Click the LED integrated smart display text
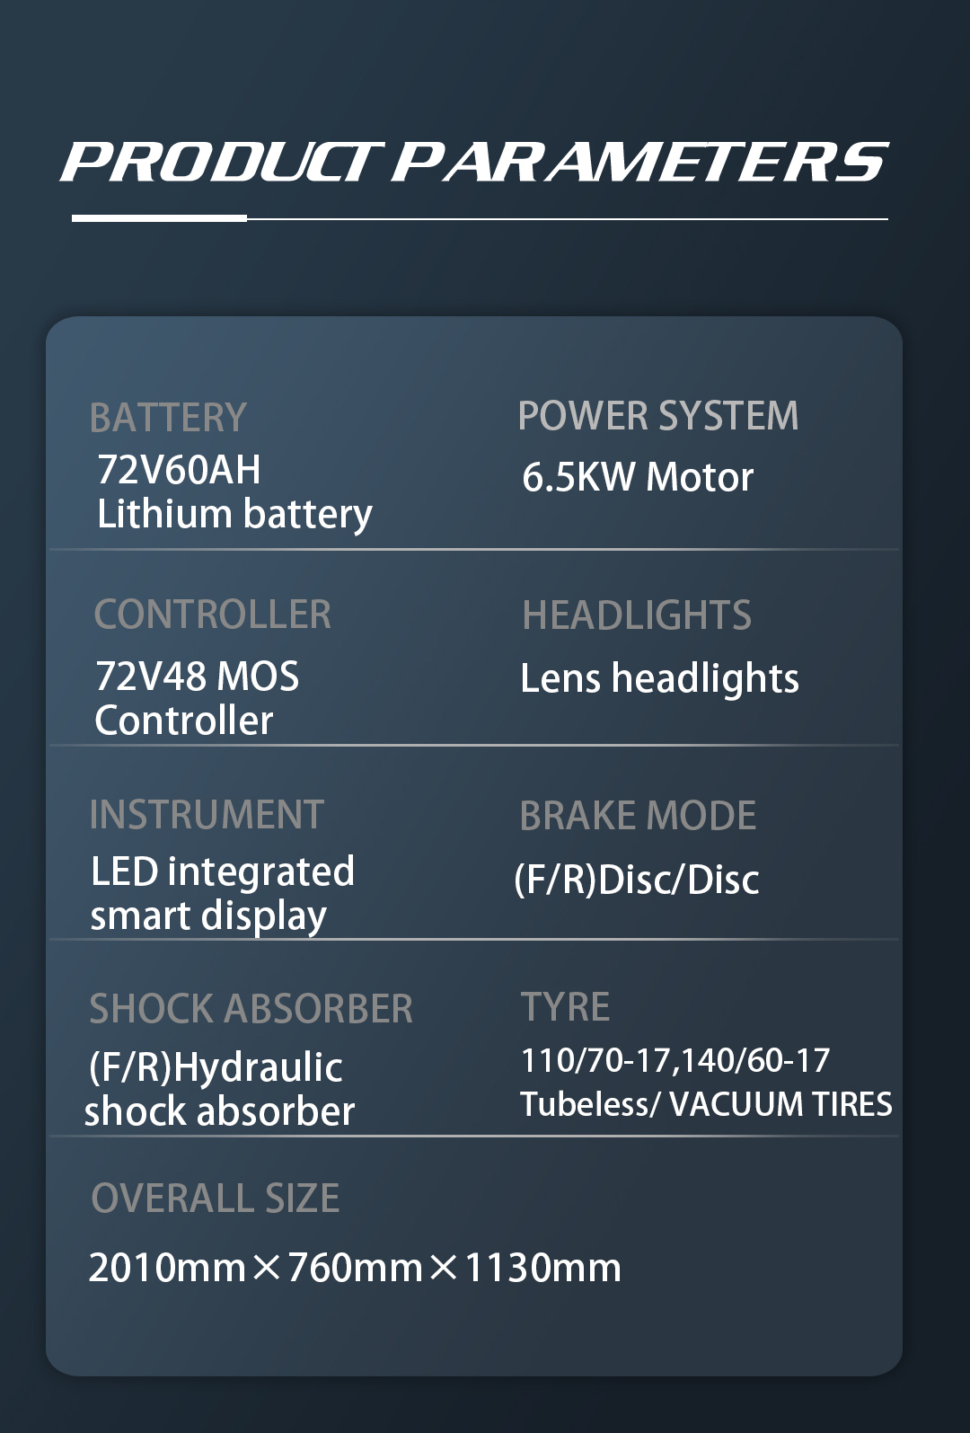 tap(223, 894)
